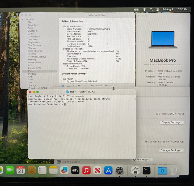Click the date and time in menu bar
Screen dimensions: 194x186
tap(175, 9)
